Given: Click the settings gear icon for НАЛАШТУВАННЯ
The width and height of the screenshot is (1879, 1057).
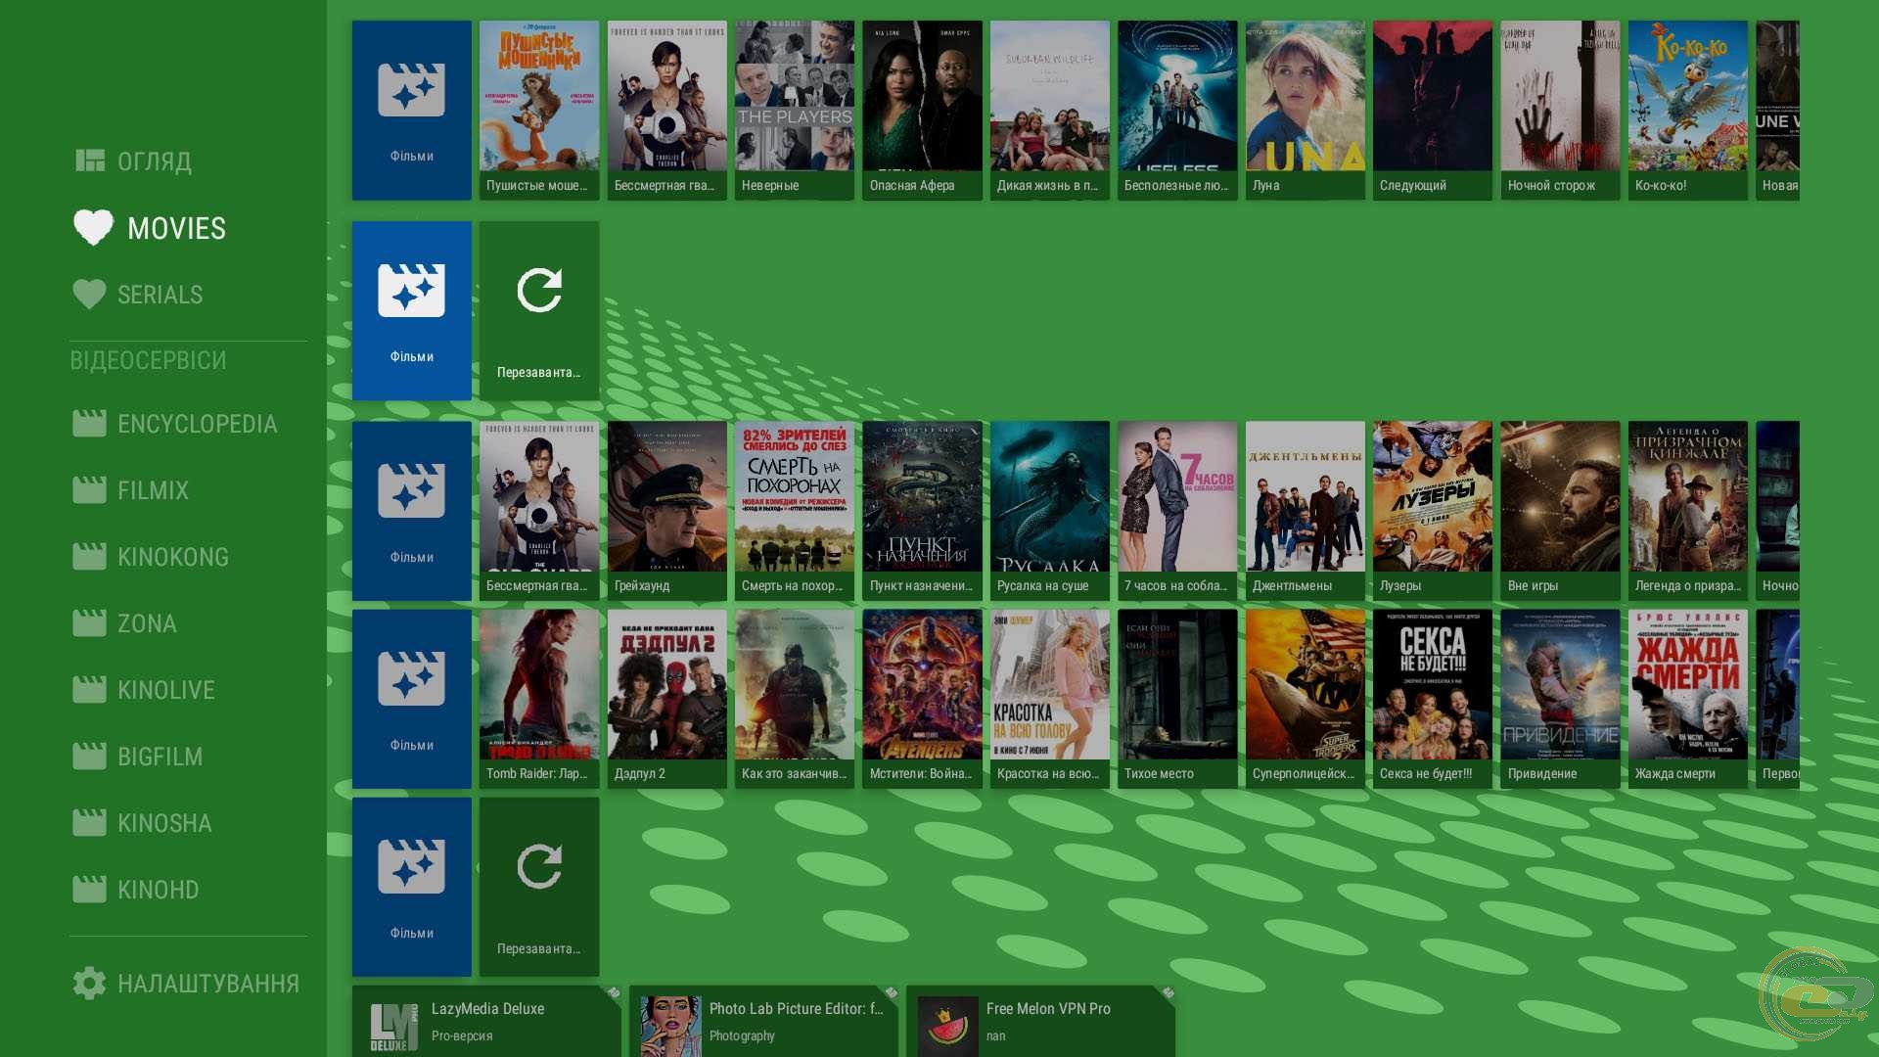Looking at the screenshot, I should (x=89, y=984).
